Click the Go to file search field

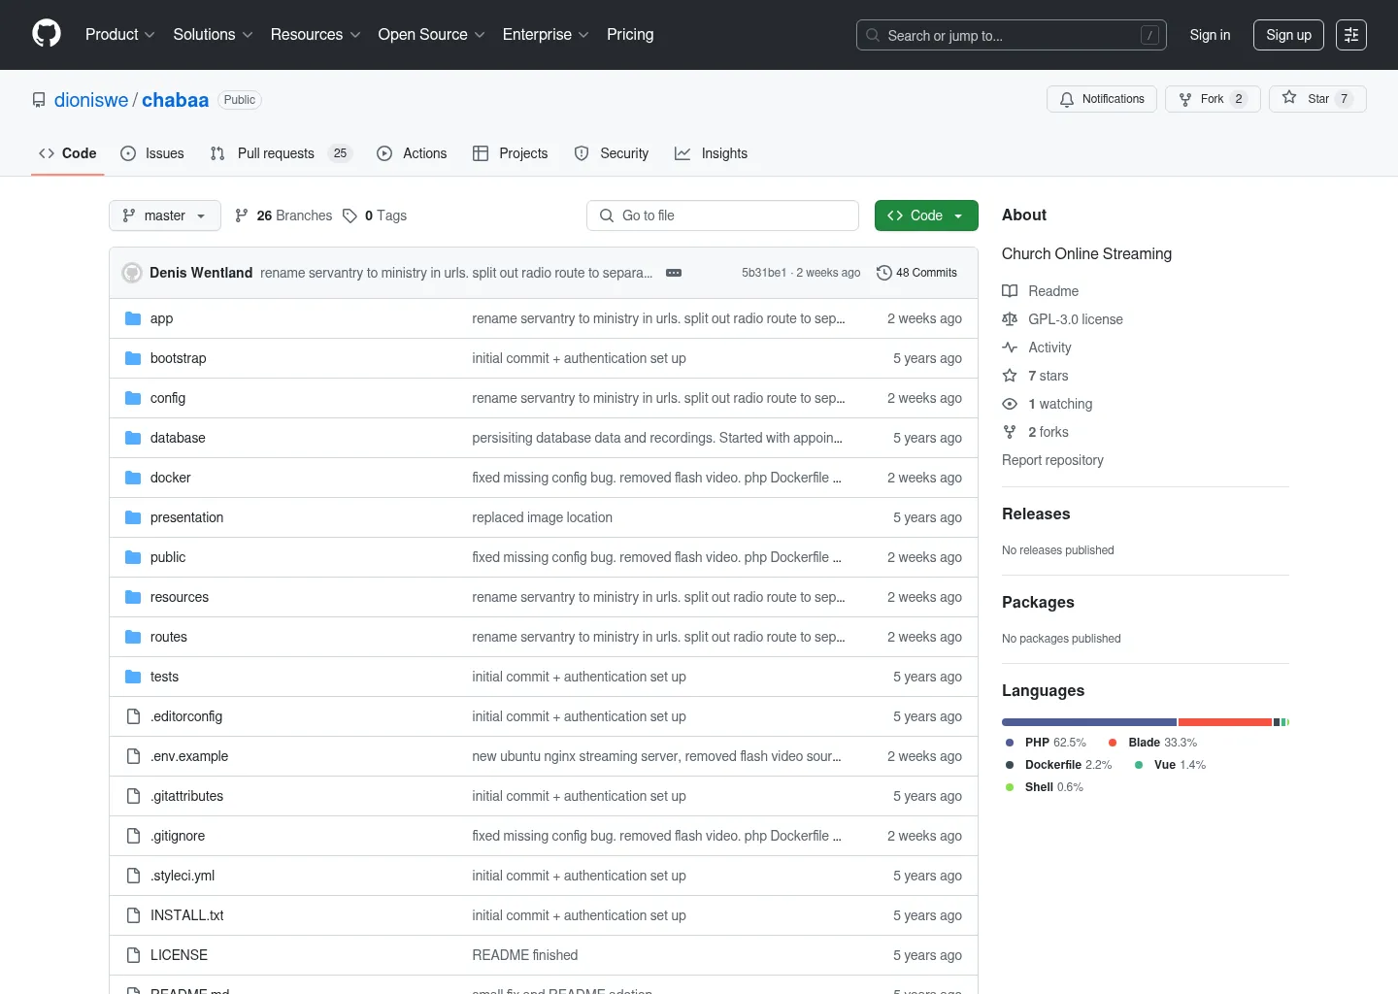[x=722, y=215]
